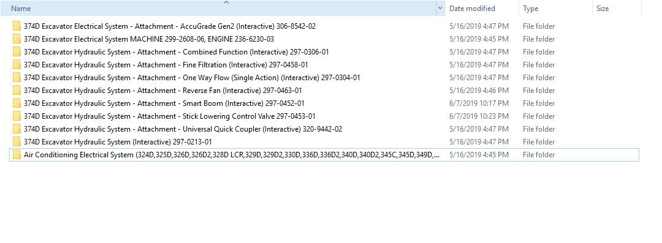Click folder icon for Hydraulic System 297-0213-01
Screen dimensions: 662x243
coord(17,142)
